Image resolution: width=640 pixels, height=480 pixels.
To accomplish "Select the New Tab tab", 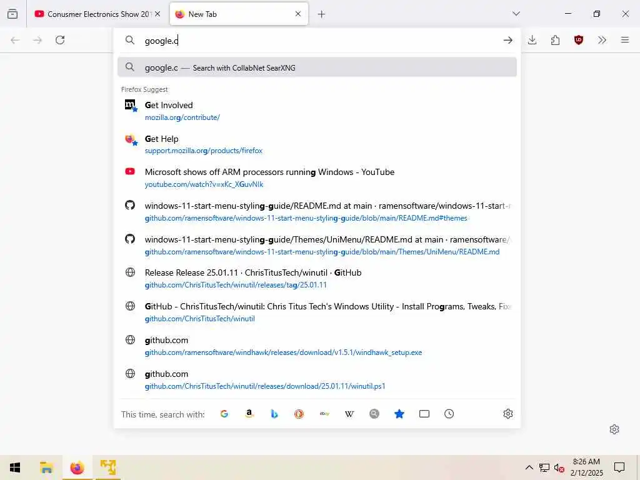I will point(239,14).
